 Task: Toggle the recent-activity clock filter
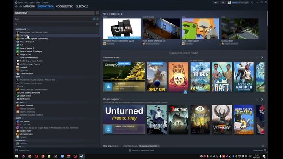click(94, 19)
